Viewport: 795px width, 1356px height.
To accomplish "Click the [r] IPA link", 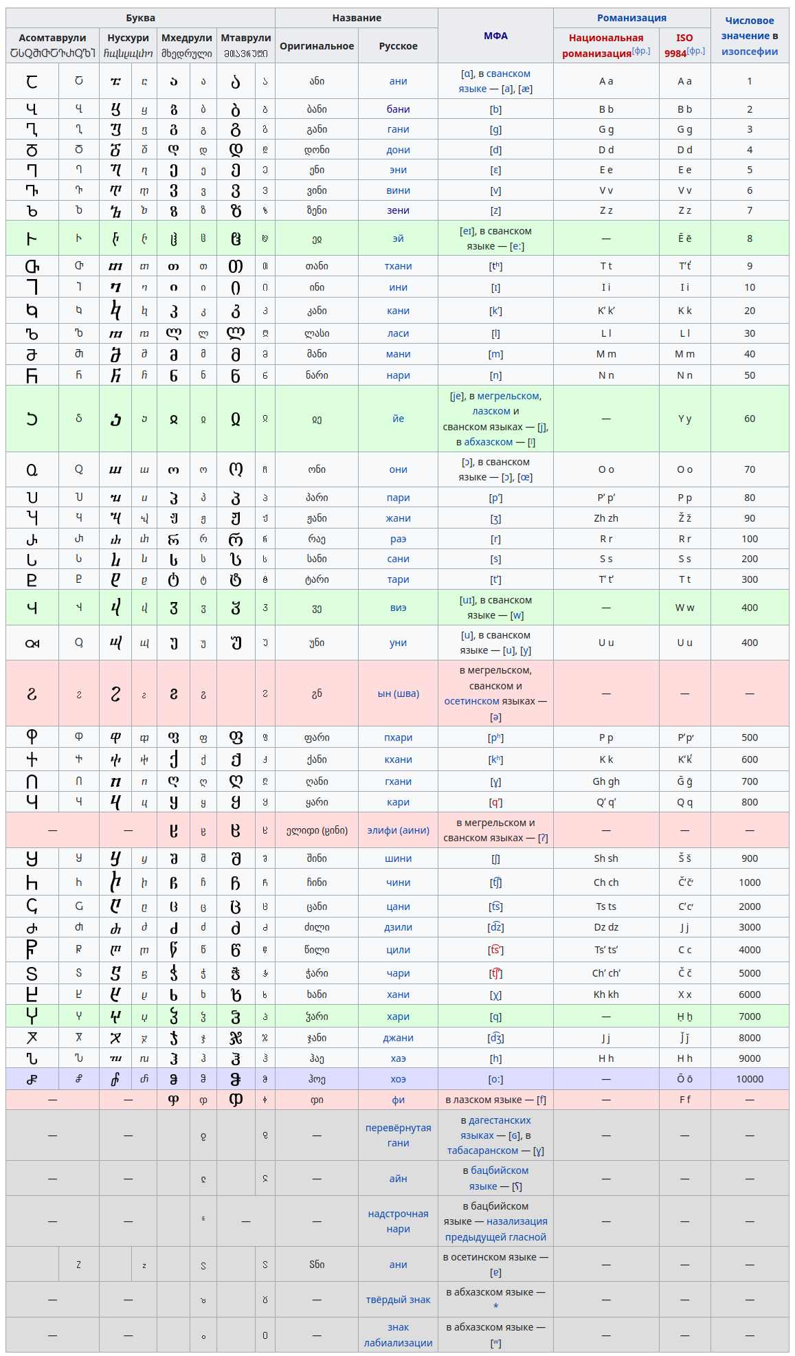I will pos(495,539).
